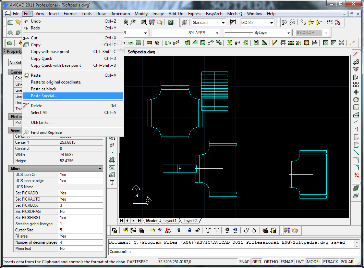Screen dimensions: 364x268
Task: Click the light bulb layer on icon
Action: coord(179,230)
